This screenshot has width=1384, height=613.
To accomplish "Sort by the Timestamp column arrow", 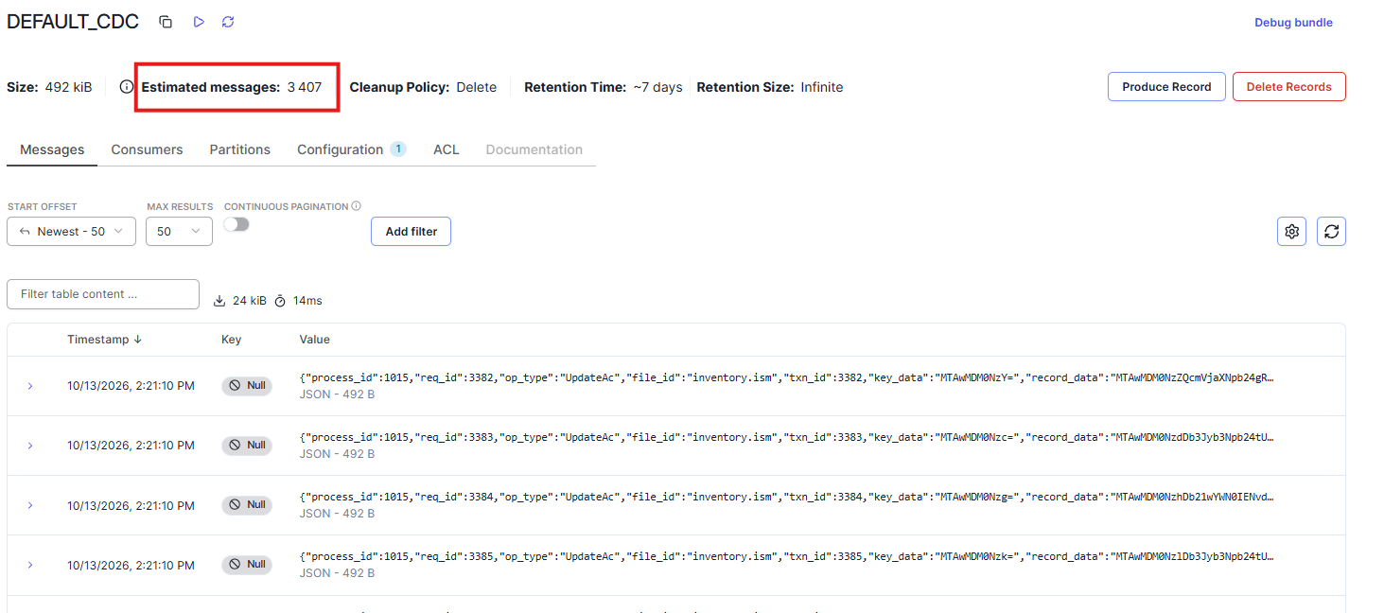I will click(x=137, y=340).
